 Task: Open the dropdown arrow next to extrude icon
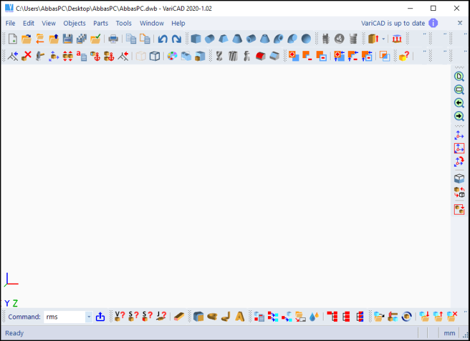coord(384,39)
